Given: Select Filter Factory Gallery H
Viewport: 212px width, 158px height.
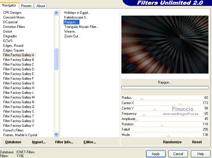Looking at the screenshot, I should pyautogui.click(x=19, y=88).
